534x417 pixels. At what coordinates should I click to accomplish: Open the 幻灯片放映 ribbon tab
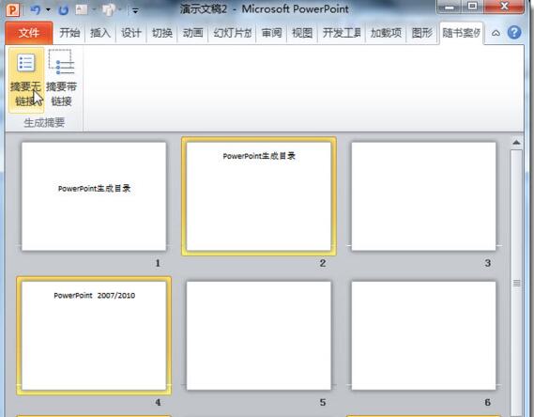coord(232,33)
